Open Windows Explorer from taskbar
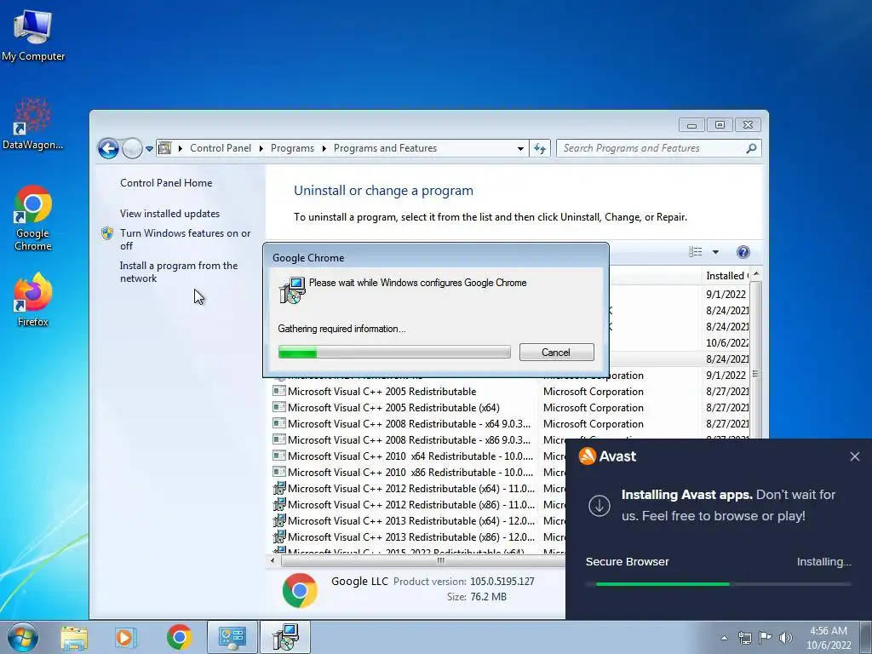 pyautogui.click(x=74, y=637)
